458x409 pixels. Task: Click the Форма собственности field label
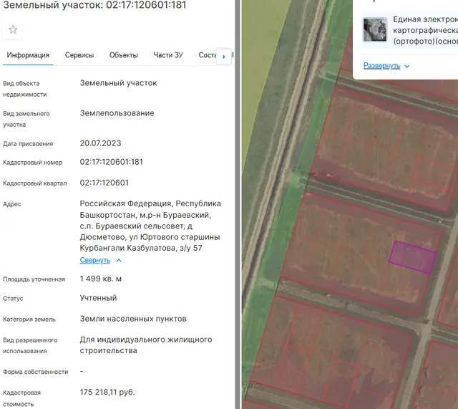point(35,372)
